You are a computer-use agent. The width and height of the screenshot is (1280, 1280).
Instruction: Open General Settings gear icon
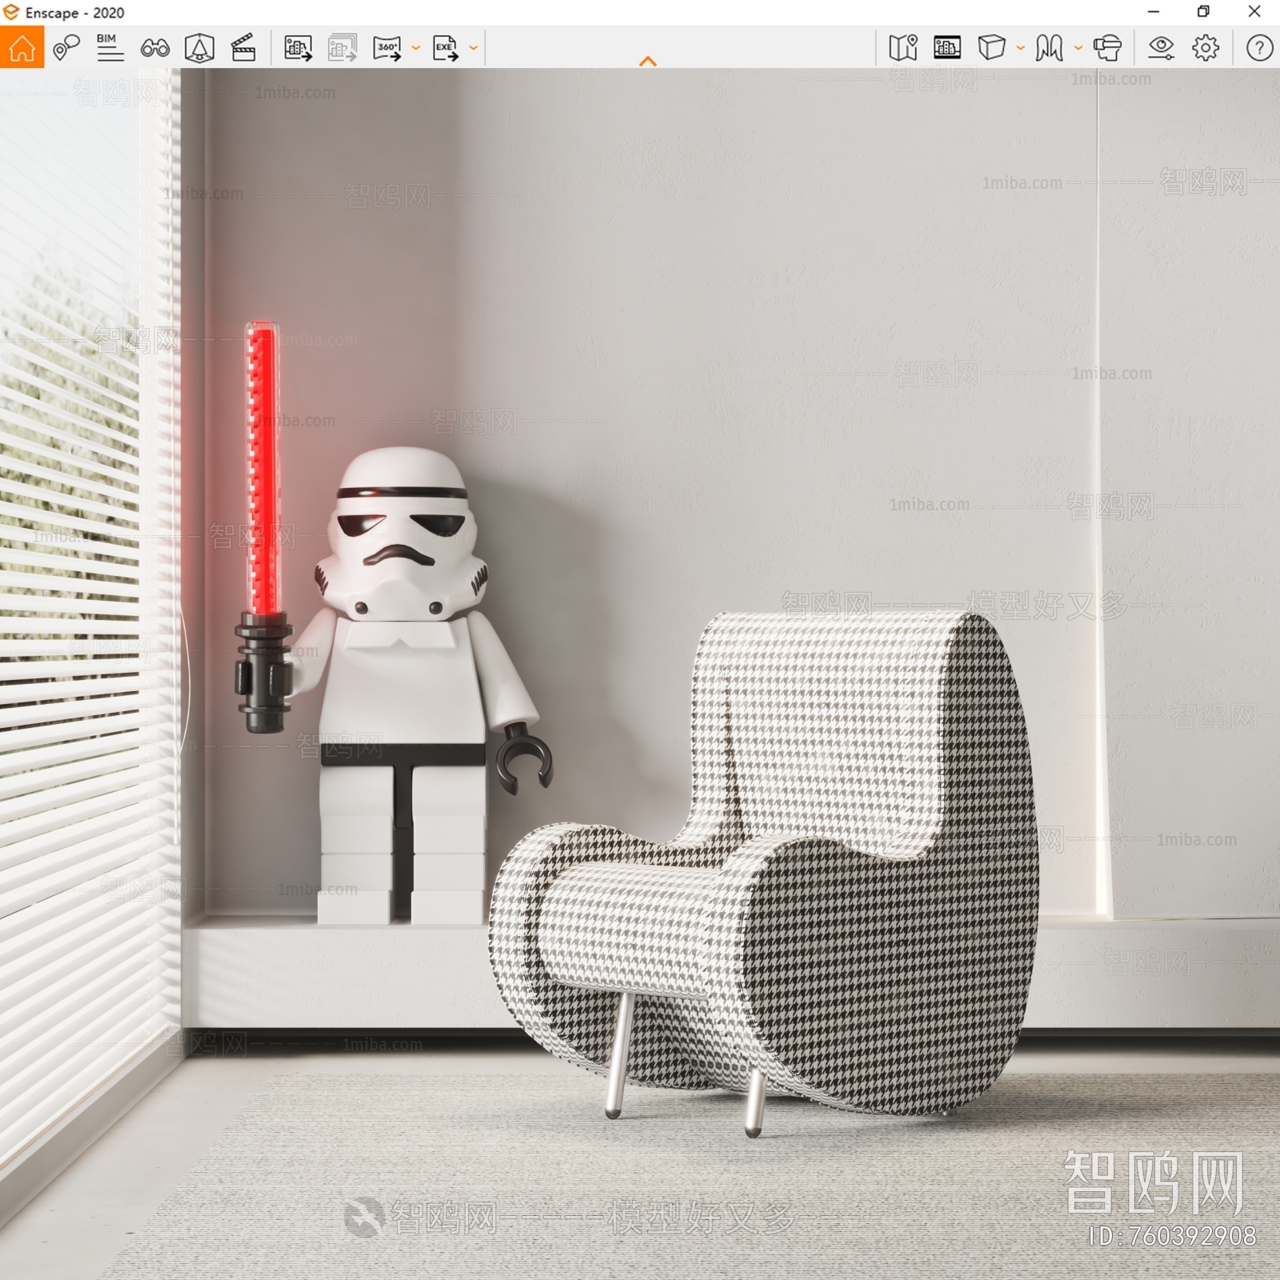pyautogui.click(x=1206, y=48)
